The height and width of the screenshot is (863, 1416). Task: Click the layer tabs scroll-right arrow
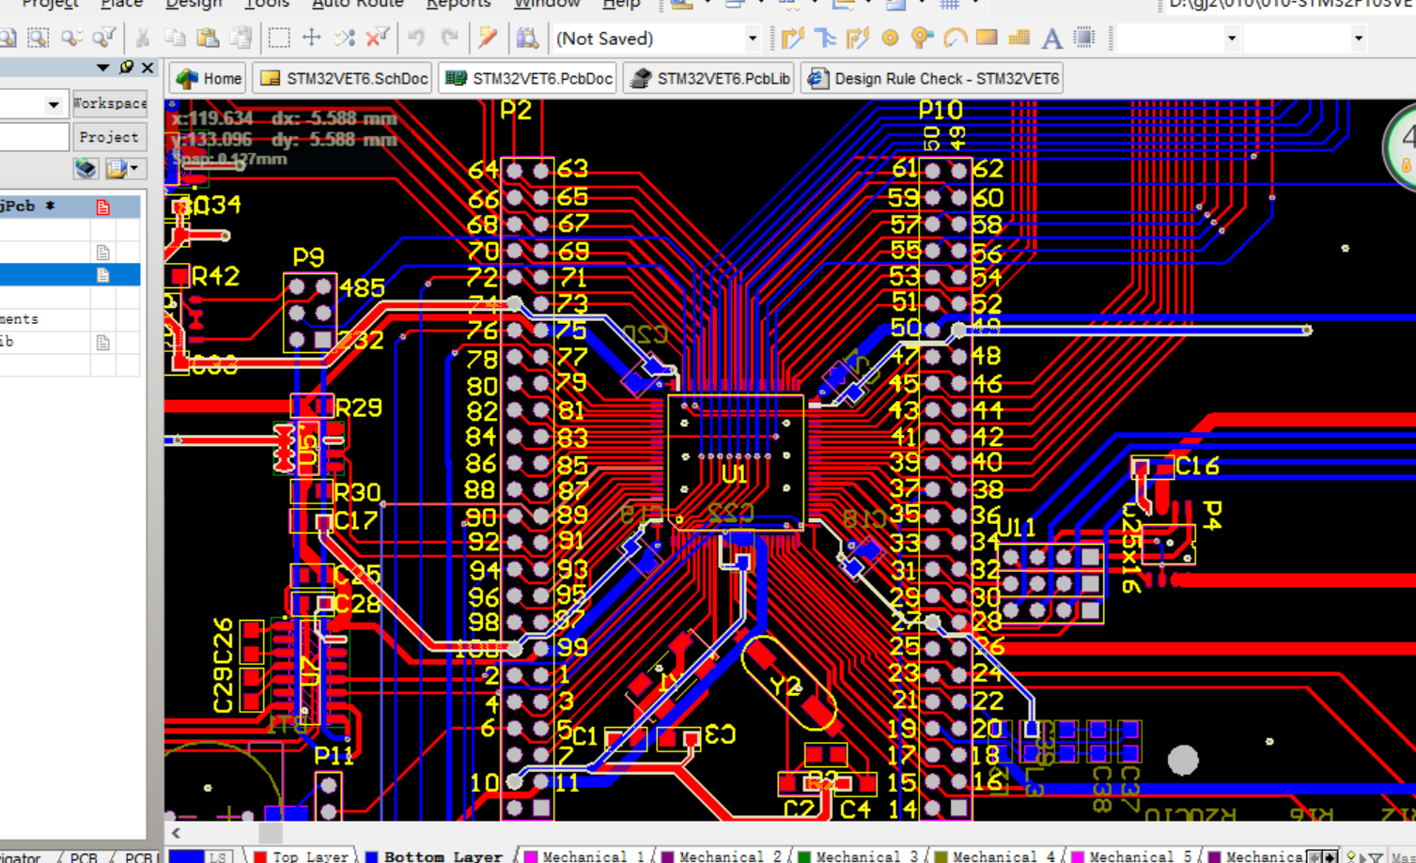tap(1330, 856)
